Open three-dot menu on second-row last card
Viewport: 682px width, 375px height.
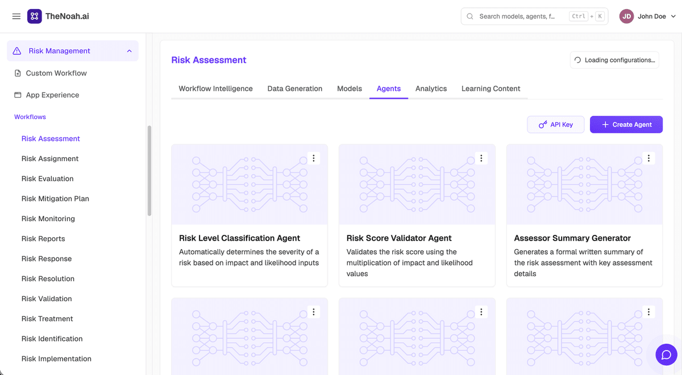[648, 312]
